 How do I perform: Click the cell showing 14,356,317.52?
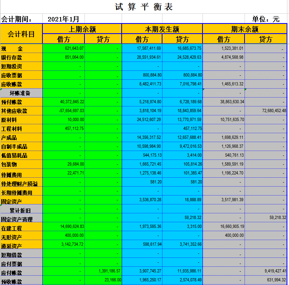tap(142, 138)
